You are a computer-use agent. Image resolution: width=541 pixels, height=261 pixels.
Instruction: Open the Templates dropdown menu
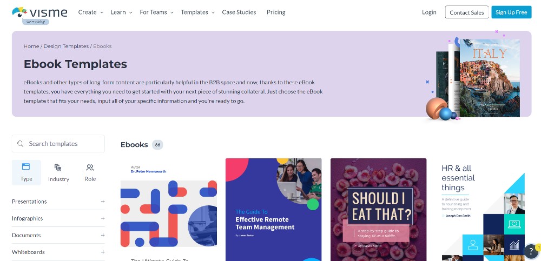click(197, 12)
